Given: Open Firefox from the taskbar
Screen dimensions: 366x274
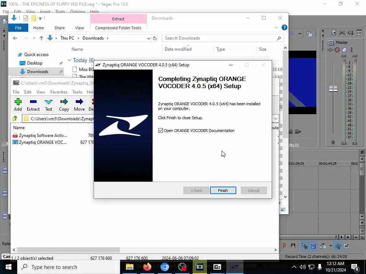Looking at the screenshot, I should pyautogui.click(x=147, y=267).
